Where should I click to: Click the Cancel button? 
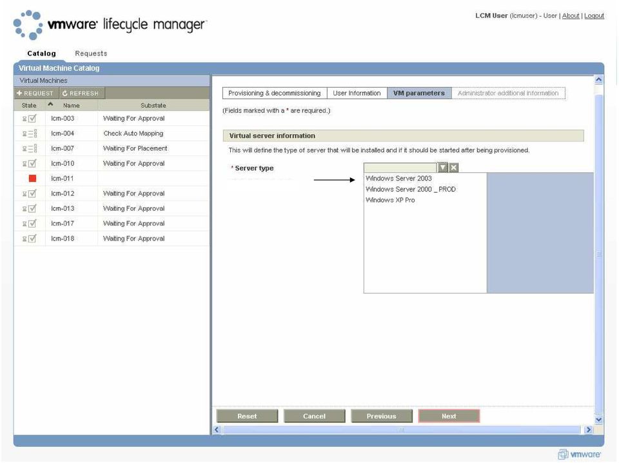click(x=314, y=416)
